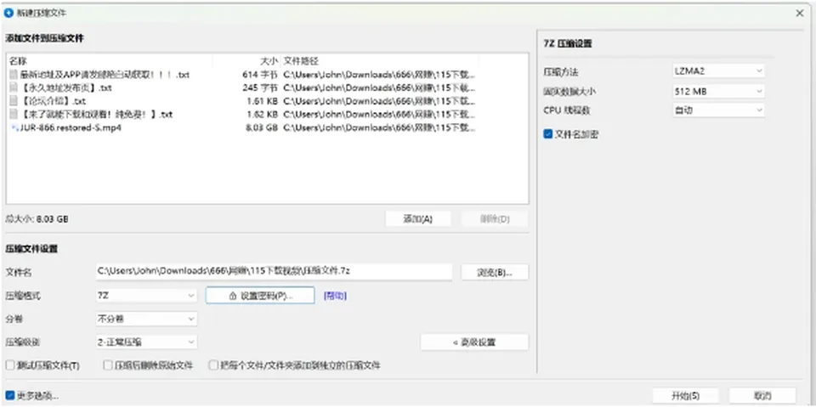Click the 浏览(B)... button
This screenshot has width=816, height=407.
pos(495,272)
